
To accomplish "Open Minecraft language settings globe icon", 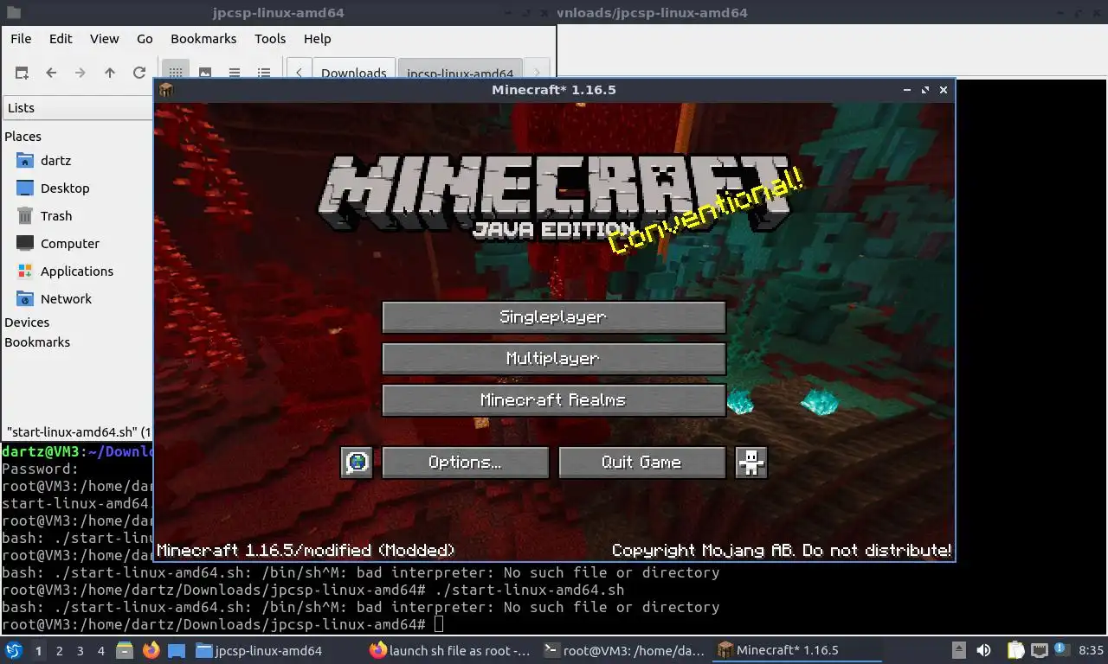I will click(x=357, y=463).
